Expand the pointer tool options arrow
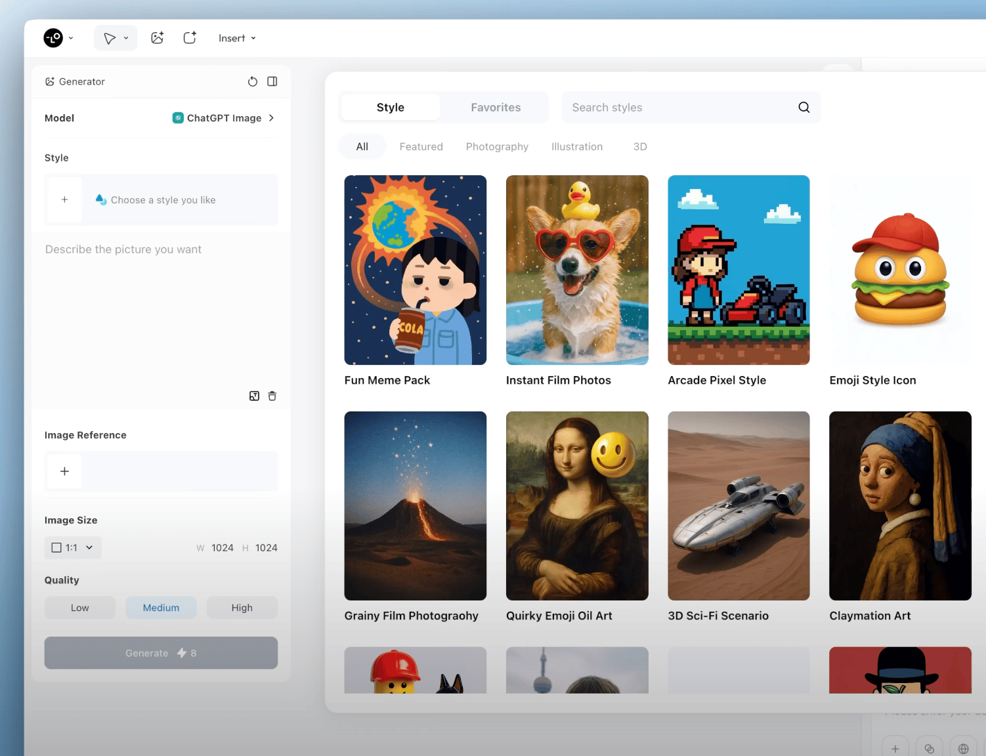Screen dimensions: 986x756 pyautogui.click(x=126, y=38)
